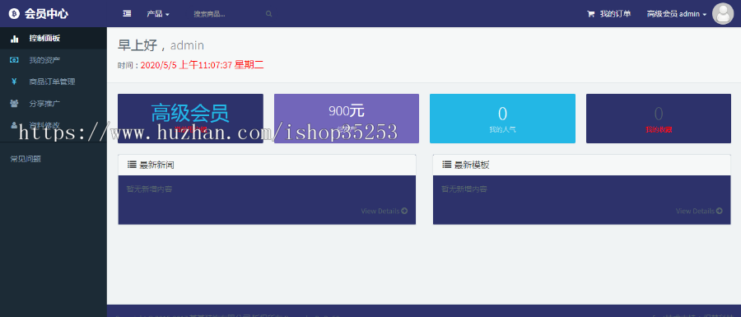The height and width of the screenshot is (317, 741).
Task: Click the money icon for 我的资产
Action: (x=14, y=60)
